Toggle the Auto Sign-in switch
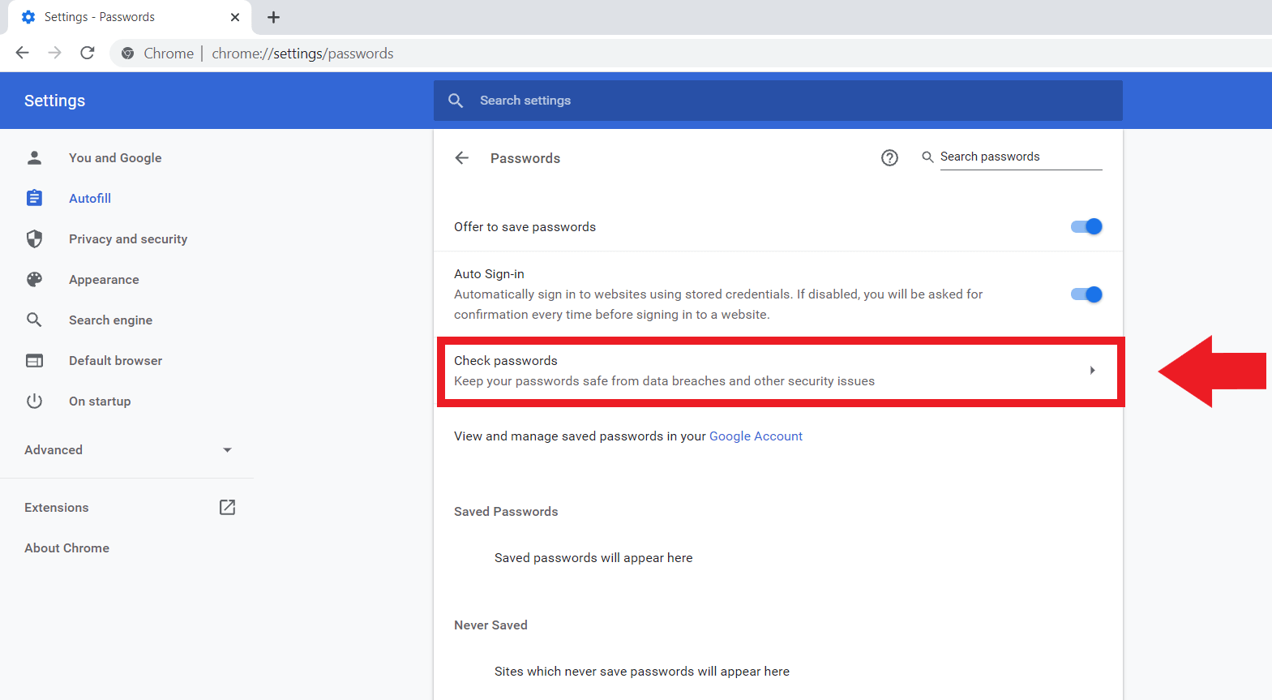 [x=1086, y=294]
